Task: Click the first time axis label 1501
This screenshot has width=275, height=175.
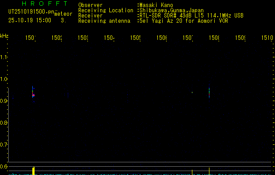Action: [x=31, y=38]
